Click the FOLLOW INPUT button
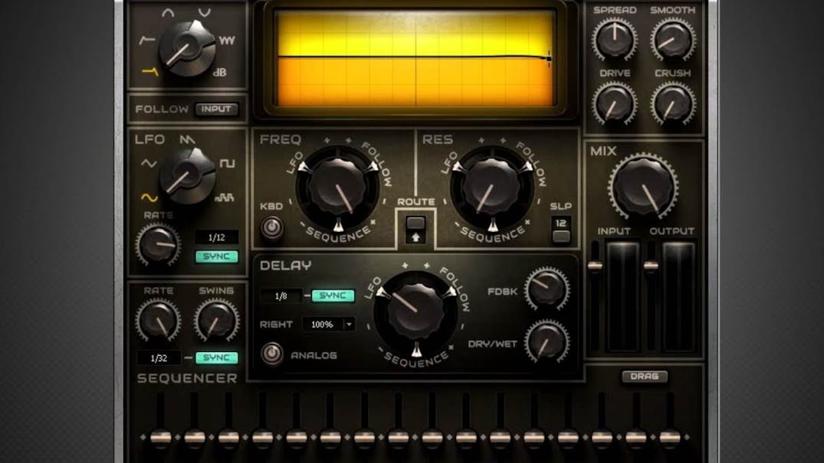This screenshot has height=463, width=824. point(218,108)
